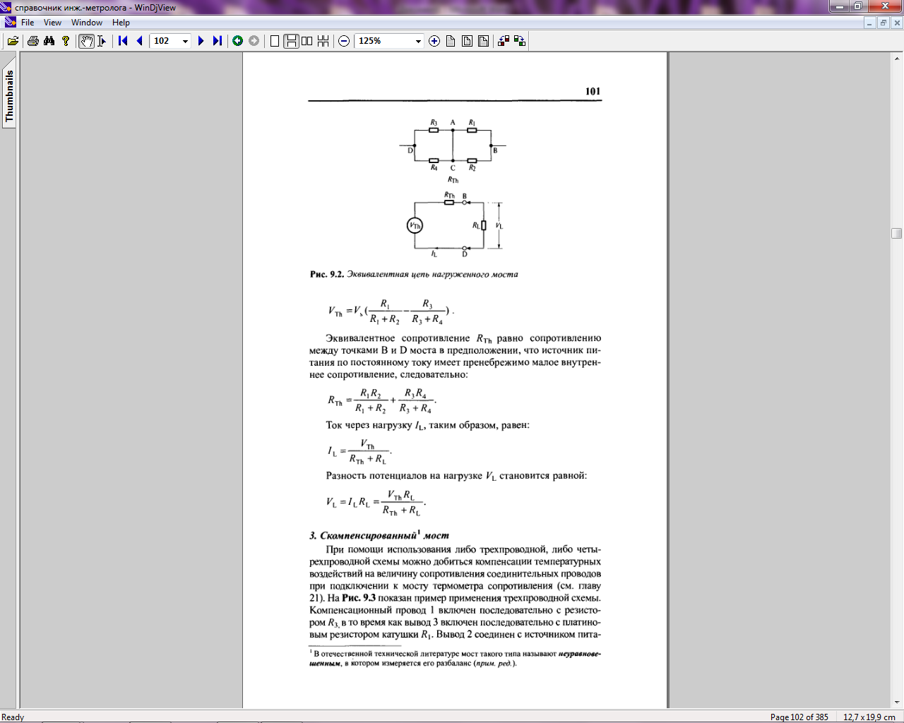The image size is (904, 723).
Task: Click the vertical scrollbar thumb
Action: click(897, 233)
